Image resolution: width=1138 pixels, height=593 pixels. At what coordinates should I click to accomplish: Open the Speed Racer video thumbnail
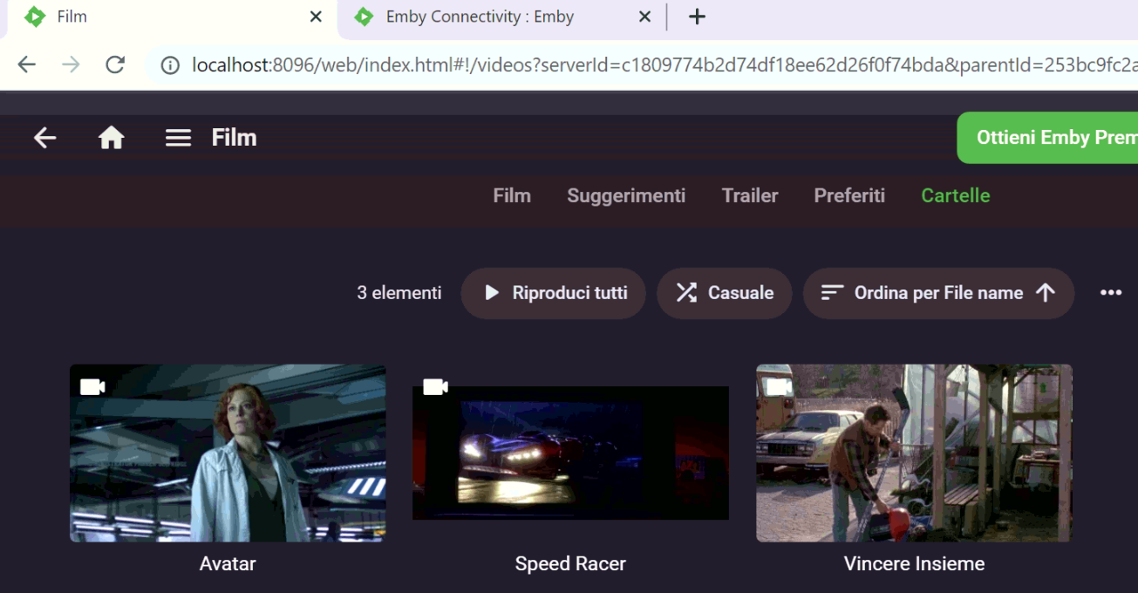570,453
